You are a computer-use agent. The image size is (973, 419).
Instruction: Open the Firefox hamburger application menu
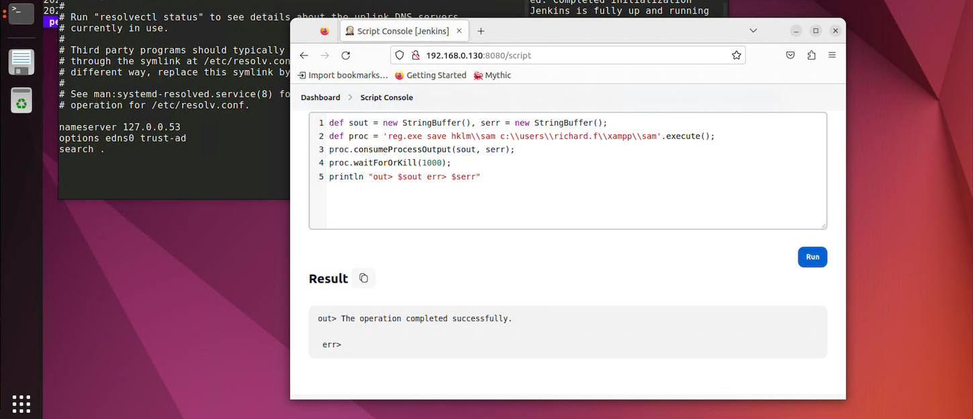point(832,56)
